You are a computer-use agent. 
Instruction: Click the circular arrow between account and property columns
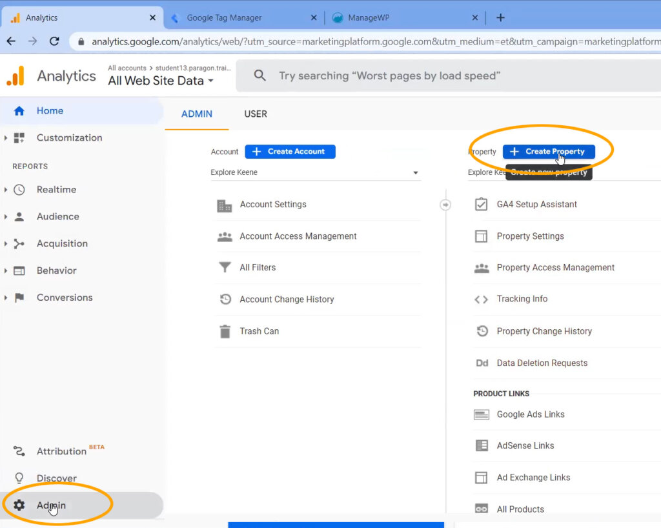[x=445, y=205]
